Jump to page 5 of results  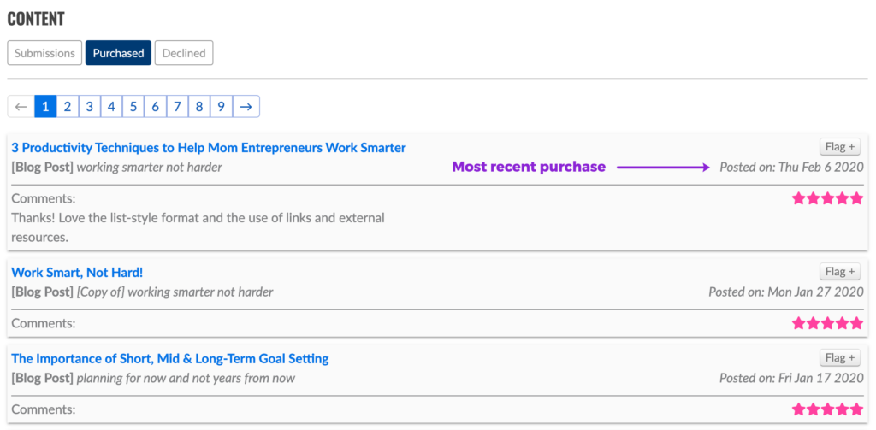point(133,107)
